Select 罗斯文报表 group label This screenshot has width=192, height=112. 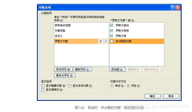[x=122, y=31]
